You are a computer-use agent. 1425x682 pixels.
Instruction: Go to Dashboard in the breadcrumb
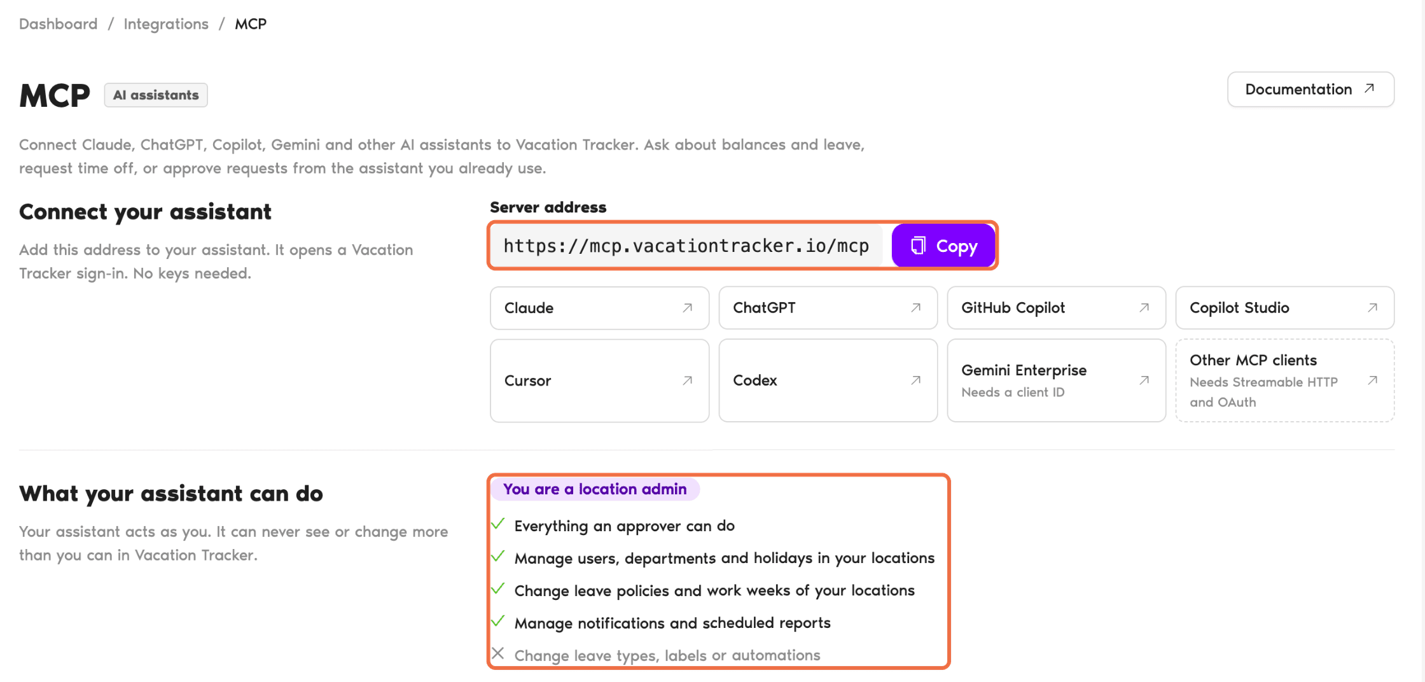[x=58, y=24]
